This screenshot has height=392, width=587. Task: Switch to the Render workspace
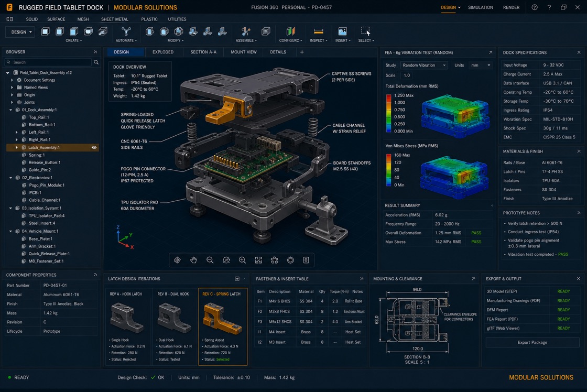511,7
